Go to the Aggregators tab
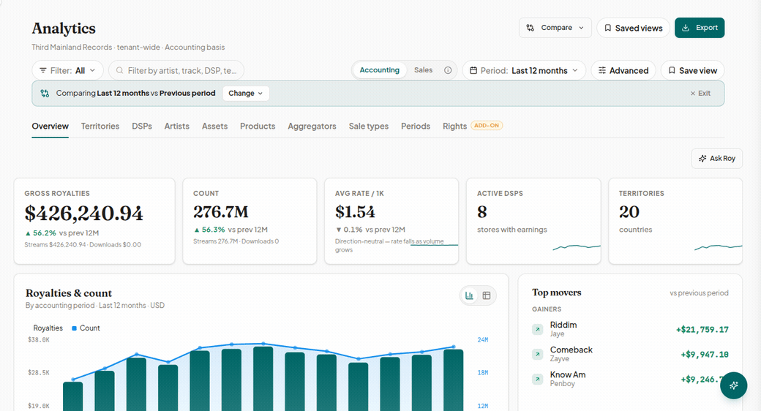This screenshot has height=411, width=761. pos(312,127)
